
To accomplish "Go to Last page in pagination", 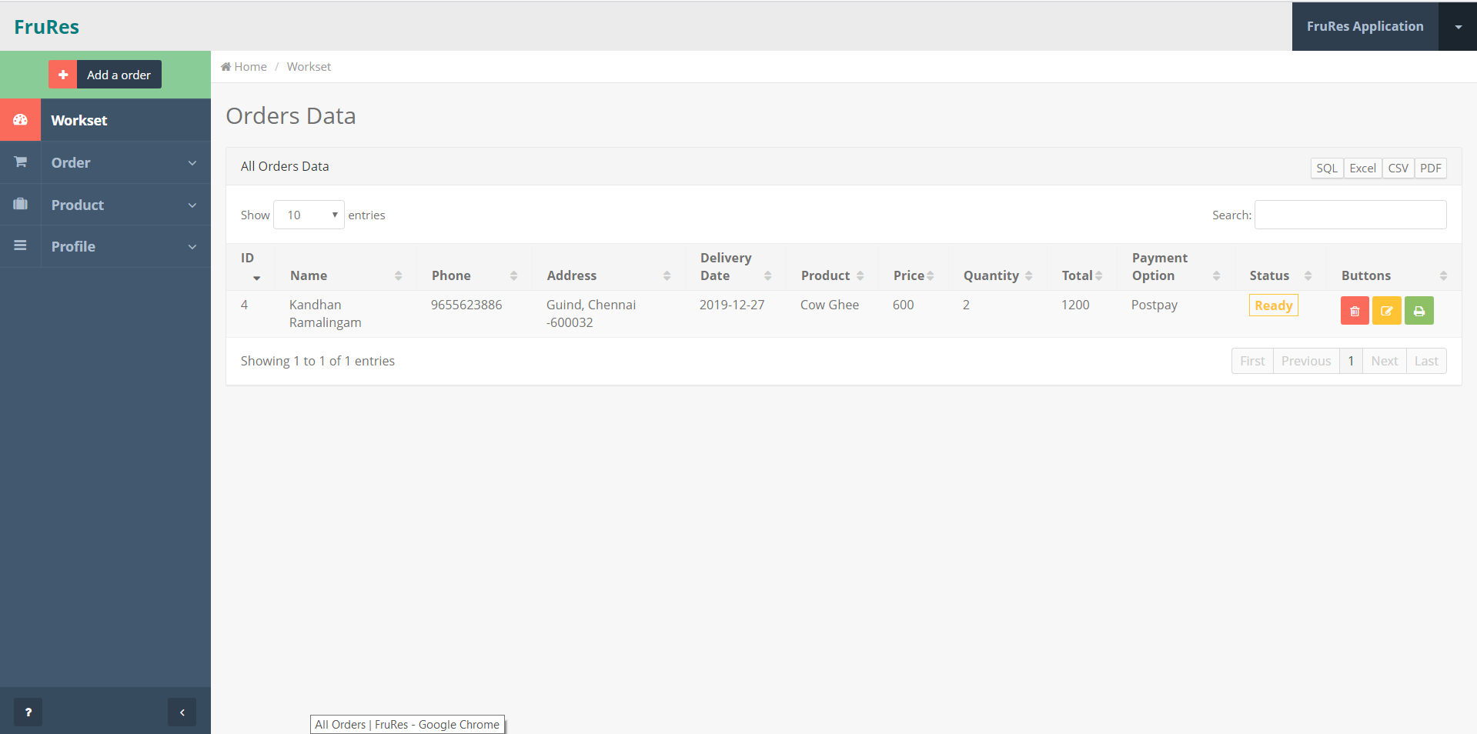I will click(x=1426, y=361).
